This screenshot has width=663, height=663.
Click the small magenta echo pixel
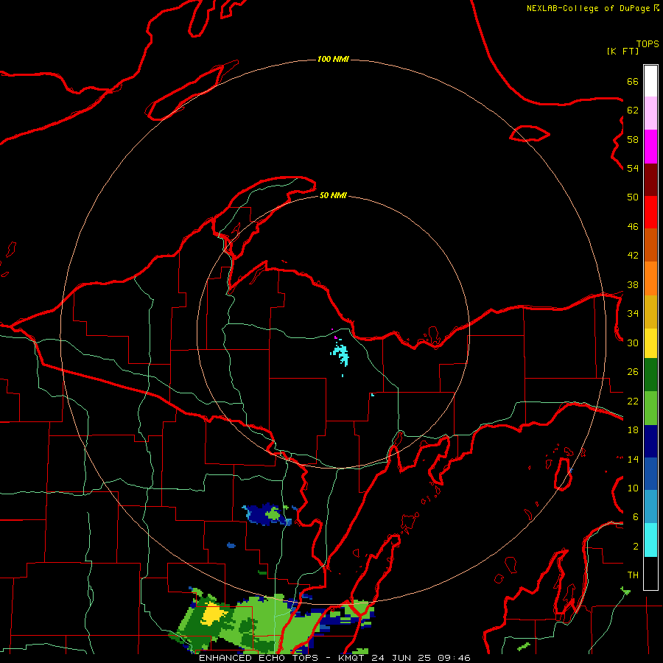(336, 337)
